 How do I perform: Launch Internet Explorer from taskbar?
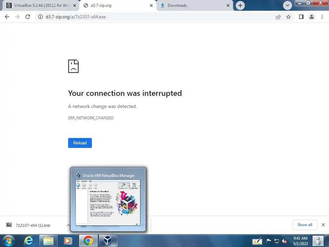tap(29, 241)
